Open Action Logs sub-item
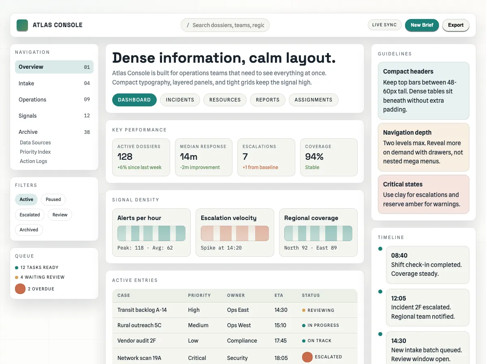The height and width of the screenshot is (364, 486). coord(33,161)
